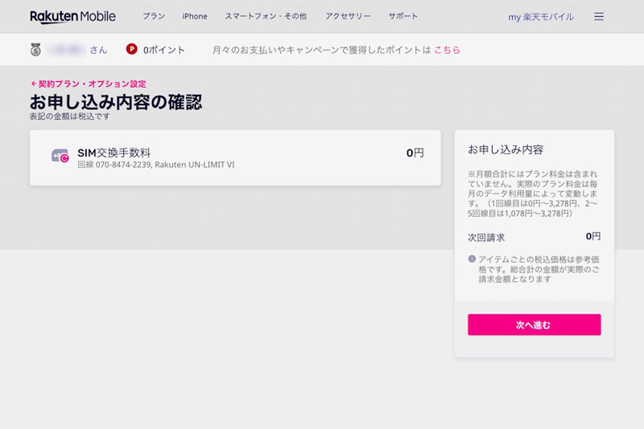Click the SIM交換手数料 row title

tap(114, 153)
